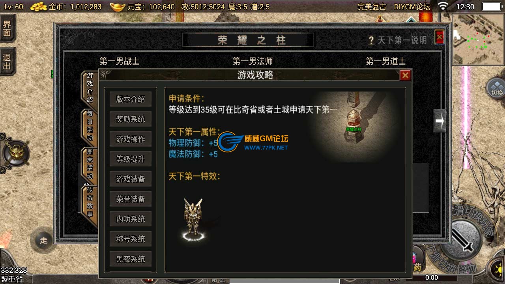Tap the yuanbao ingot icon

click(116, 6)
